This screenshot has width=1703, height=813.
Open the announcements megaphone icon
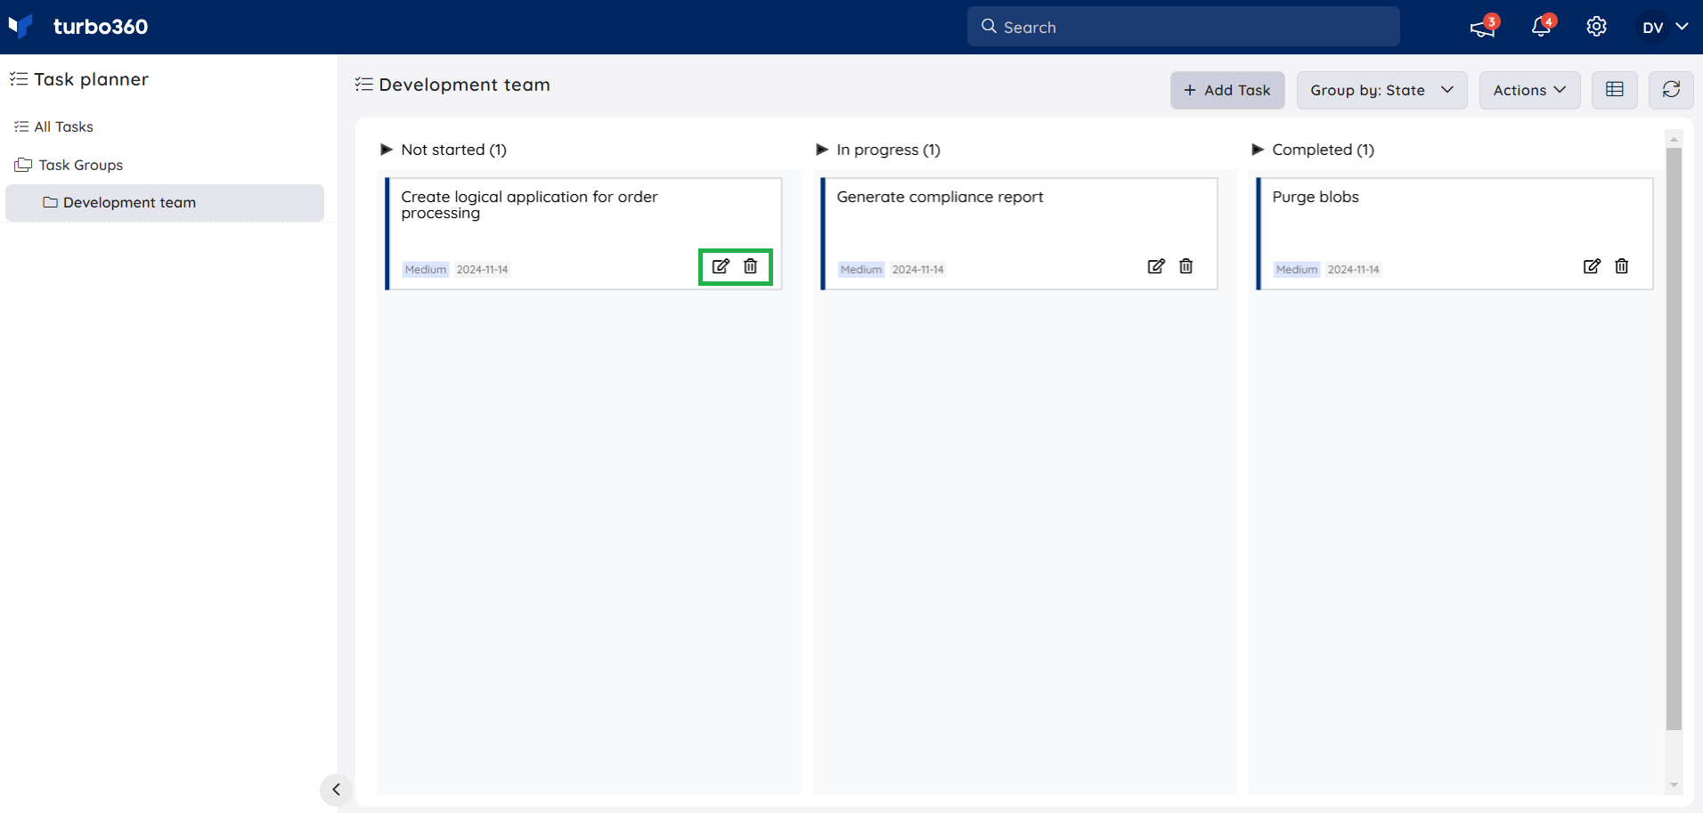click(1483, 27)
